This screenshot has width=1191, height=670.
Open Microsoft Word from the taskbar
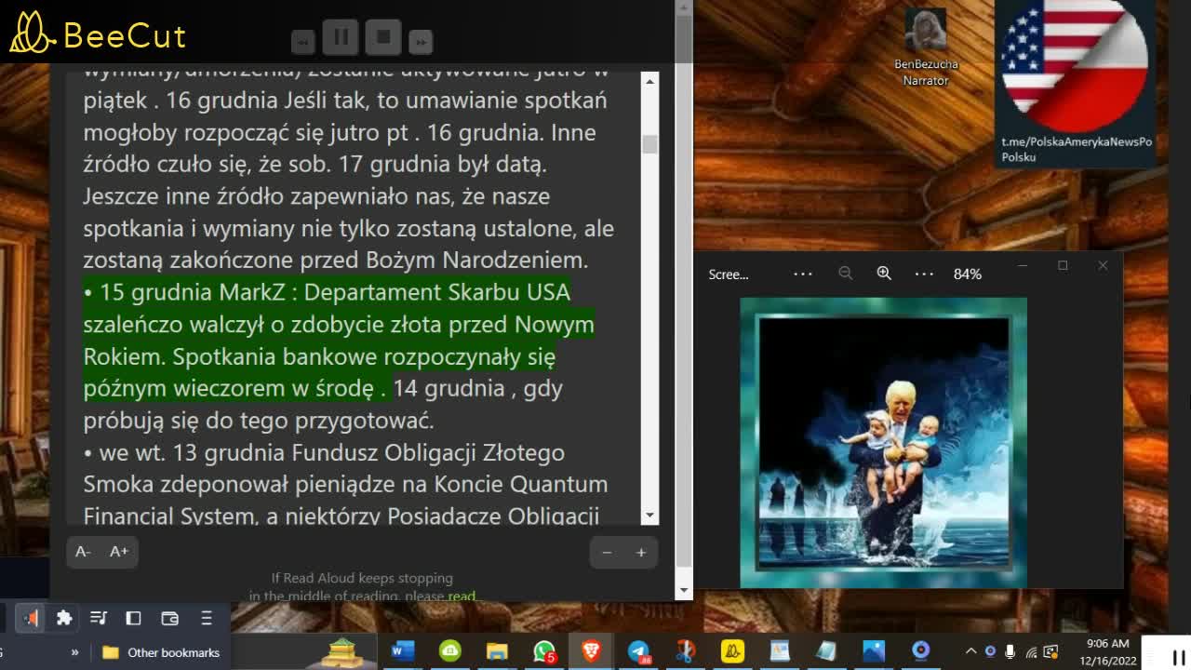(x=402, y=651)
